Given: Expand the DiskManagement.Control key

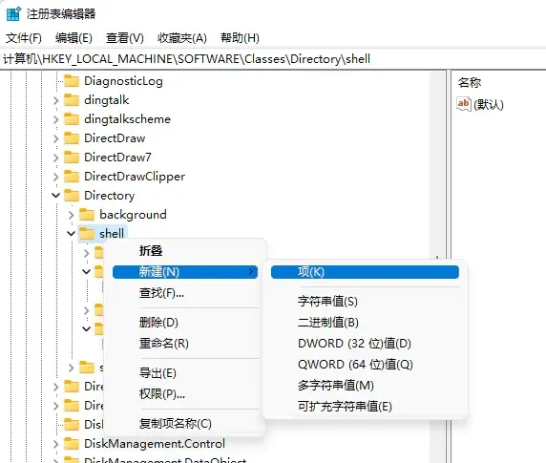Looking at the screenshot, I should pyautogui.click(x=55, y=444).
